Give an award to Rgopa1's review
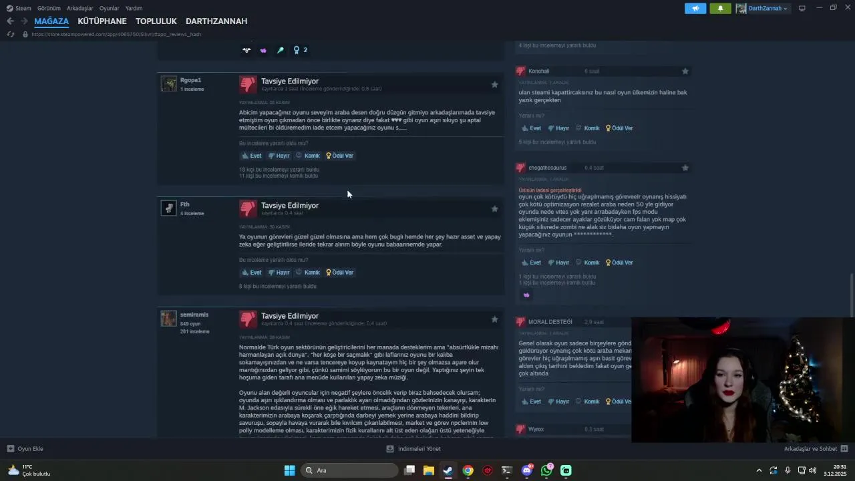Image resolution: width=855 pixels, height=481 pixels. click(x=340, y=156)
